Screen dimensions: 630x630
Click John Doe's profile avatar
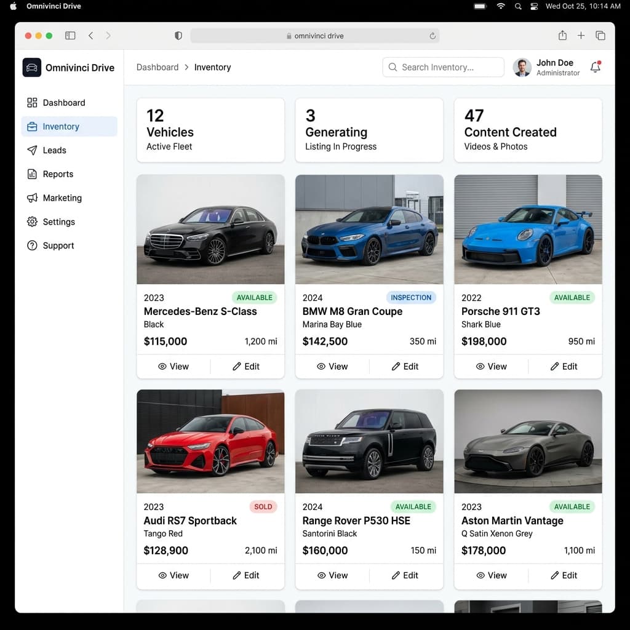pos(522,67)
